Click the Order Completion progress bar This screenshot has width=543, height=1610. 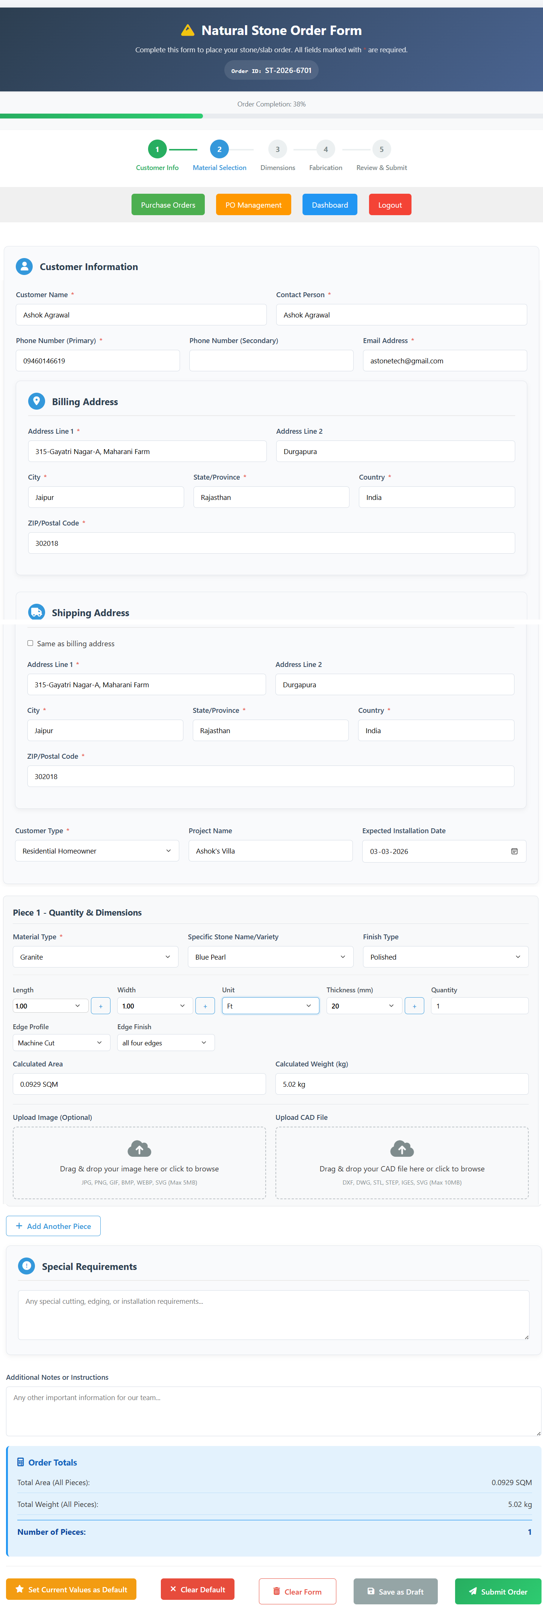pyautogui.click(x=271, y=116)
